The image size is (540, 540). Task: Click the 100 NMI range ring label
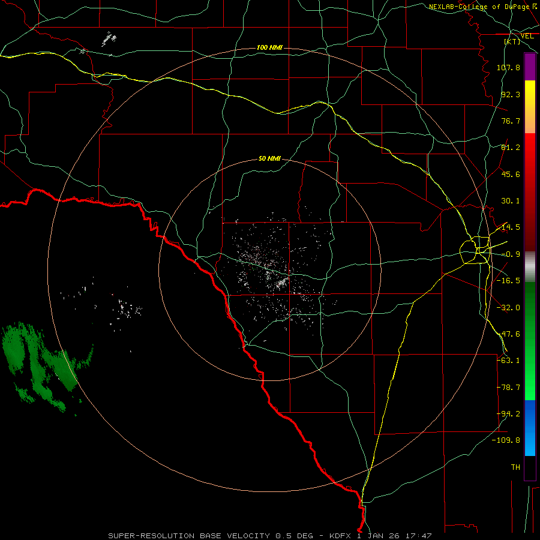point(269,47)
